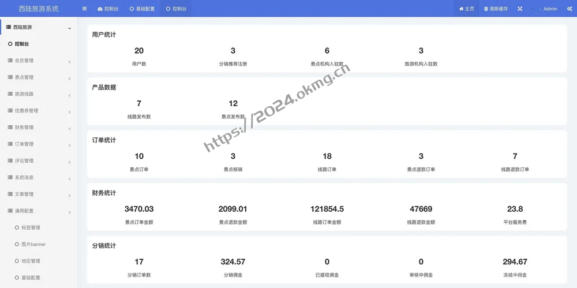Click the circle icon beside sidebar 基础配置
This screenshot has width=577, height=288.
tap(17, 278)
